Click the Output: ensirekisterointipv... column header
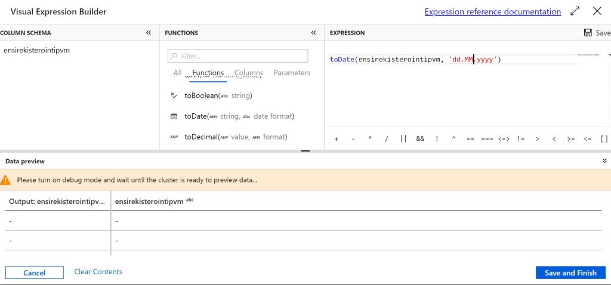This screenshot has height=285, width=611. [x=57, y=202]
